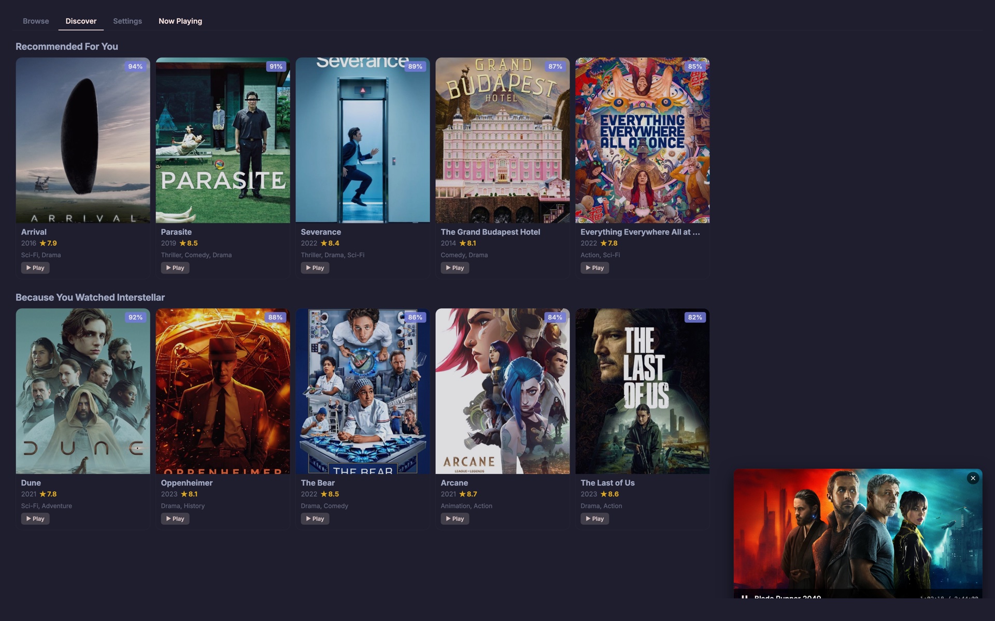Start The Bear with its Play button
This screenshot has width=995, height=621.
[315, 519]
